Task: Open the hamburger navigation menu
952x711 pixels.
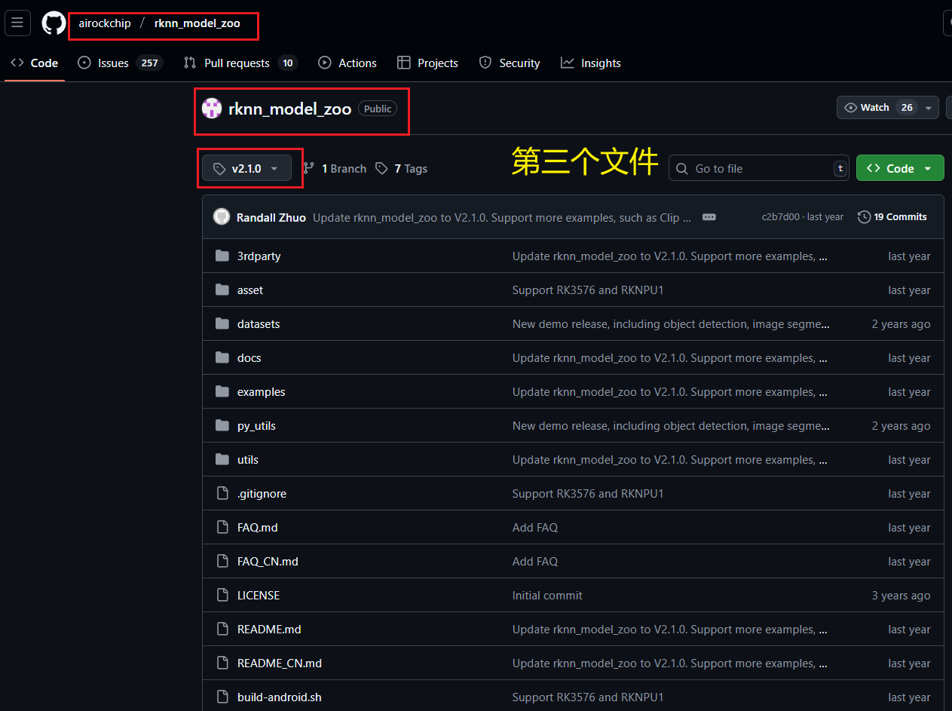Action: click(17, 23)
